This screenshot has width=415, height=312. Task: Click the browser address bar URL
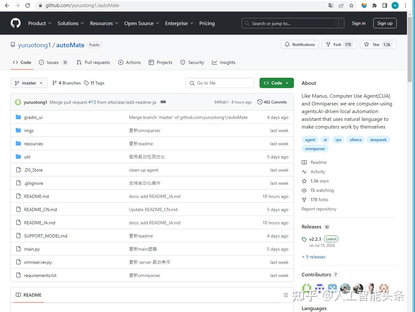tap(82, 5)
